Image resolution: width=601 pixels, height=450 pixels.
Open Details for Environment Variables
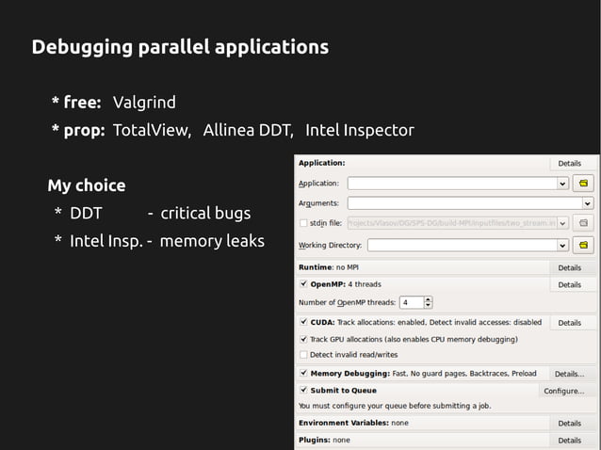569,424
